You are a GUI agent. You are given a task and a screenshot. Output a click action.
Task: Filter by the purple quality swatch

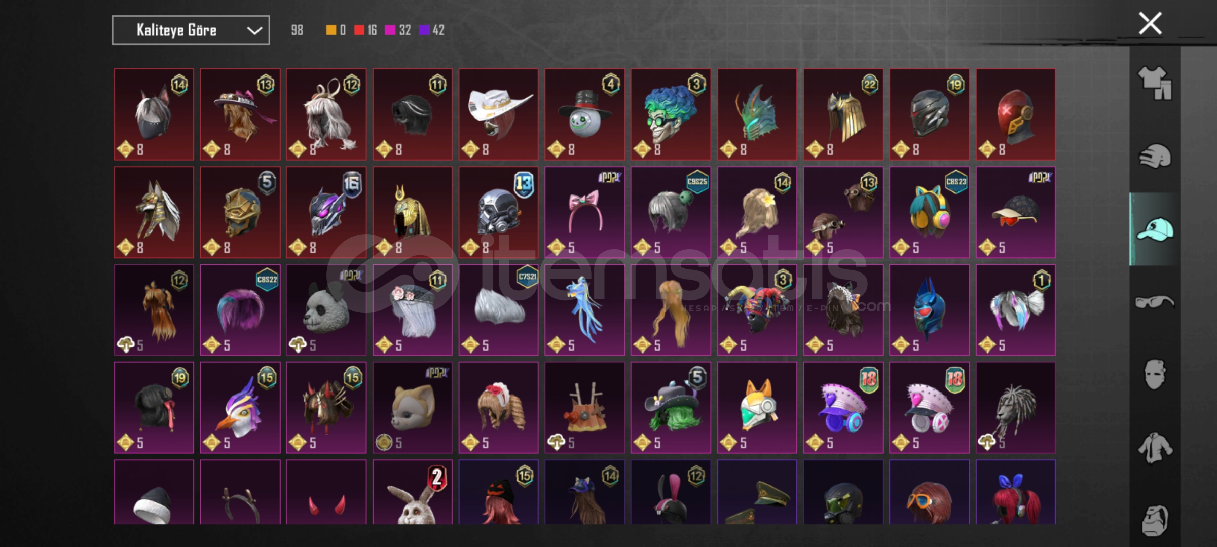click(424, 30)
